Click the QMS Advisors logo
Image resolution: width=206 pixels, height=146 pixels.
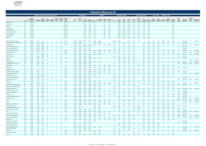(18, 4)
